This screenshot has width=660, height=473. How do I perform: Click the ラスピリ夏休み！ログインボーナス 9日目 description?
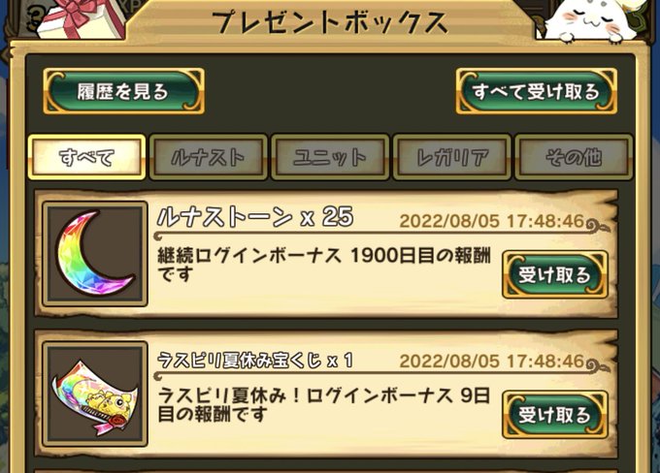pyautogui.click(x=324, y=404)
